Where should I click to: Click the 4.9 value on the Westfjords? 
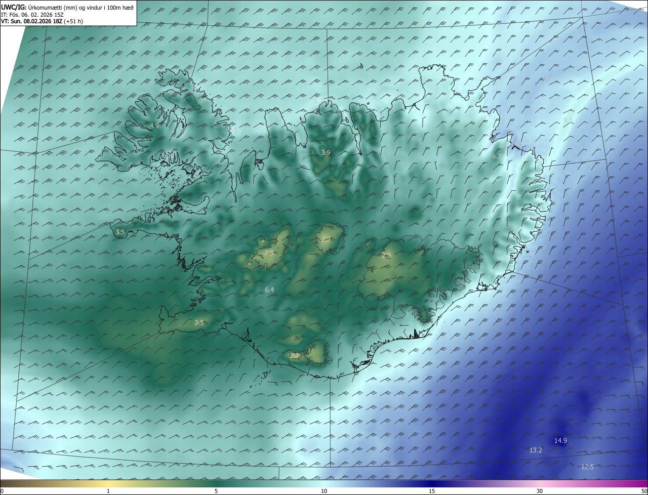coord(154,125)
